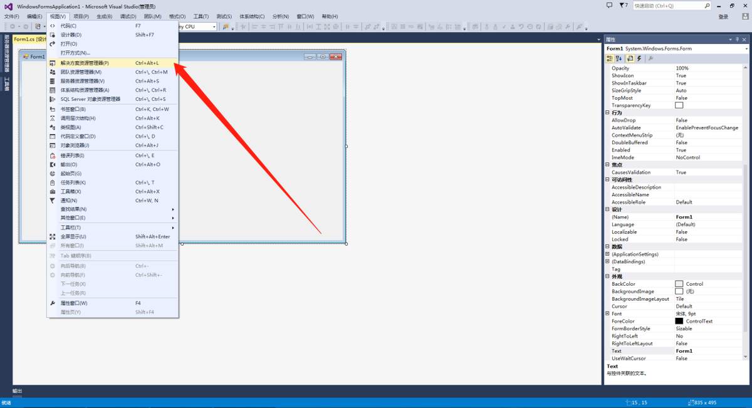Select the TopMost property row
This screenshot has width=752, height=408.
pos(677,98)
